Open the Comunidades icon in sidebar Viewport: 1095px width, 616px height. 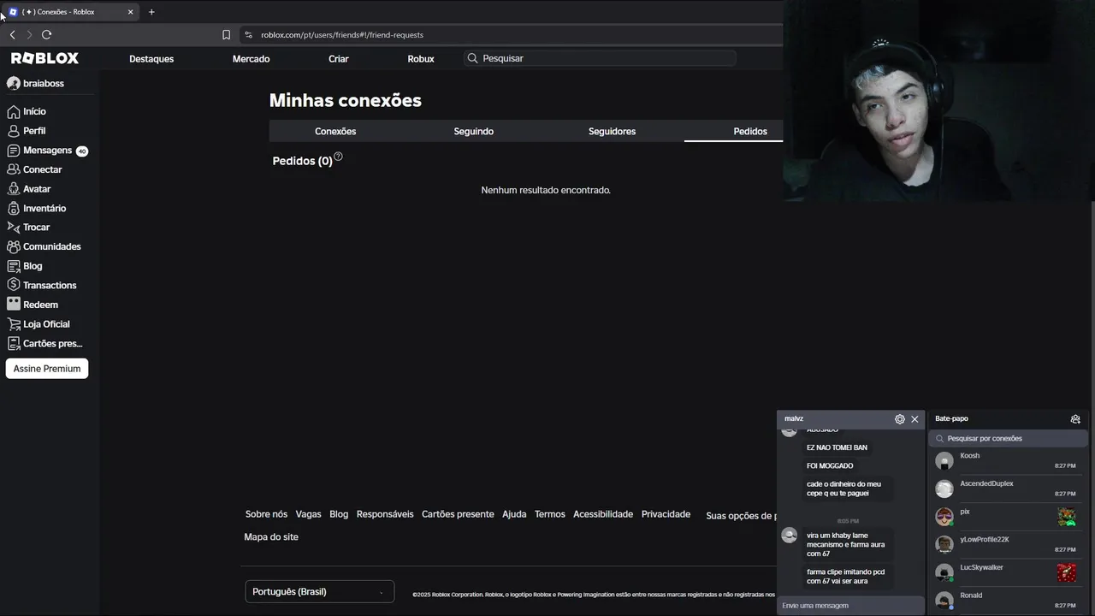pos(13,246)
